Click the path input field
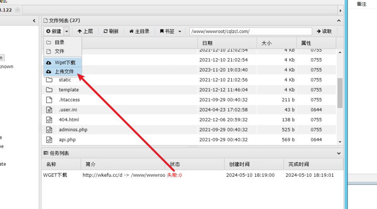Viewport: 377px width, 209px height. click(250, 31)
